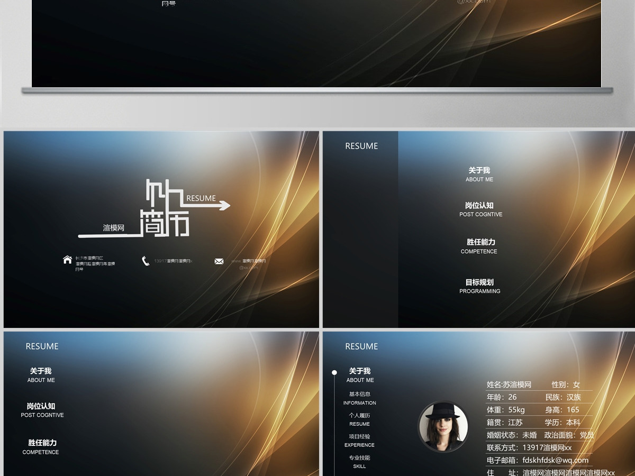Click the 身高：165 height field
Screen dimensions: 635x476
(563, 410)
